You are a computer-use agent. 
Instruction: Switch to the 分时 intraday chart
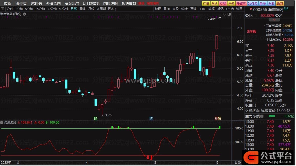[10, 9]
